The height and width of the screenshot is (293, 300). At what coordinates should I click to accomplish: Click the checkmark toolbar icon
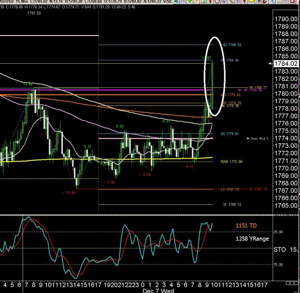coord(224,1)
